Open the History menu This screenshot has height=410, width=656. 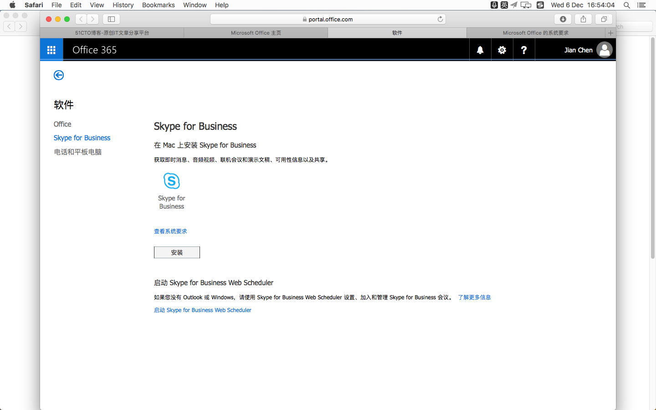123,5
